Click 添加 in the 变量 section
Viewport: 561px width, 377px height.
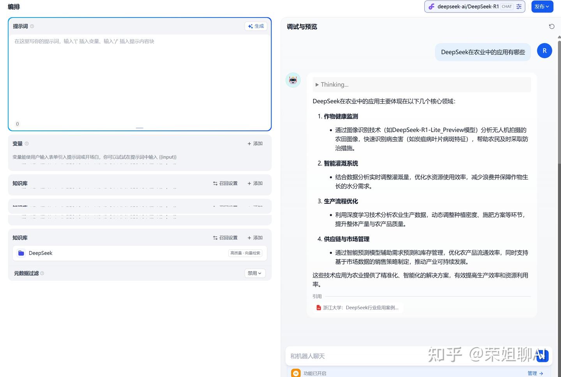[x=255, y=143]
